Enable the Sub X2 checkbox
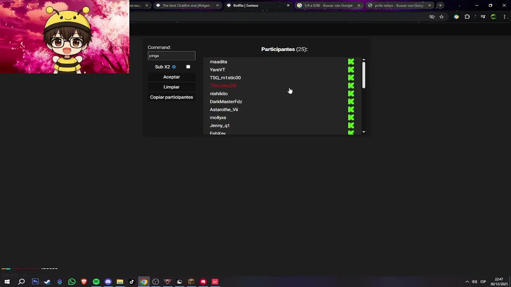The image size is (511, 287). [x=188, y=67]
